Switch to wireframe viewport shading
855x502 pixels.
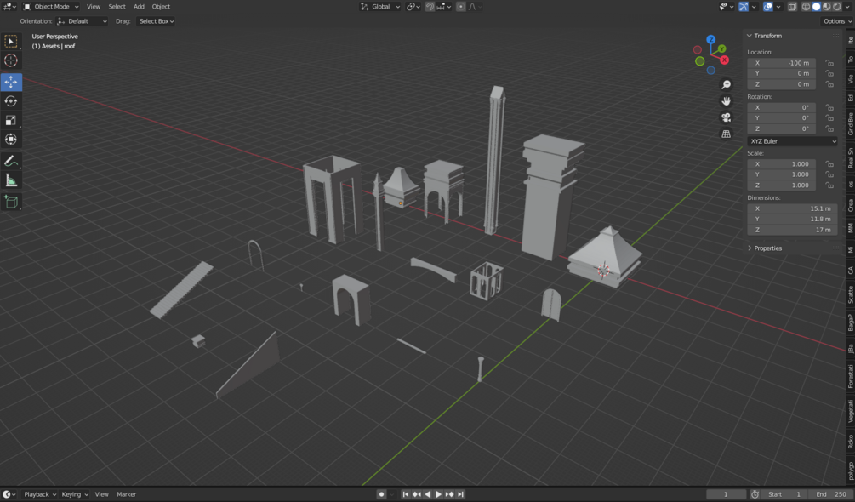tap(806, 7)
